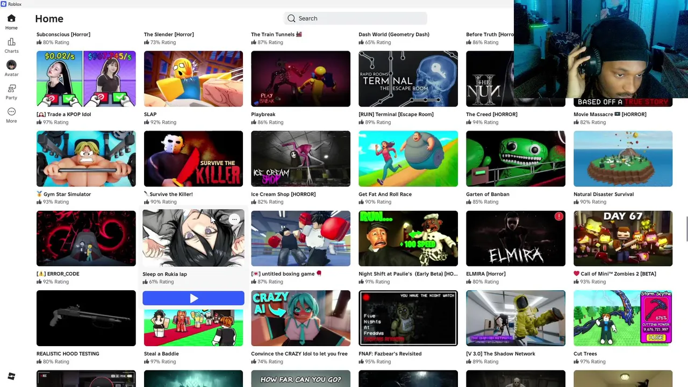
Task: Click Movie Massacre [HORROR] title
Action: tap(610, 114)
